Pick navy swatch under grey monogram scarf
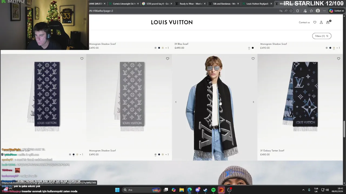This screenshot has width=346, height=194. [159, 155]
